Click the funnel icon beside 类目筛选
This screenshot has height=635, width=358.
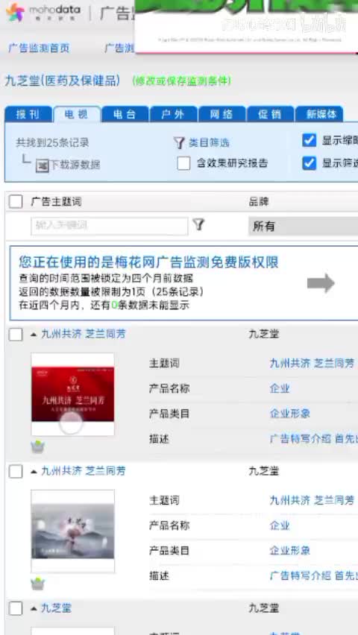point(179,142)
